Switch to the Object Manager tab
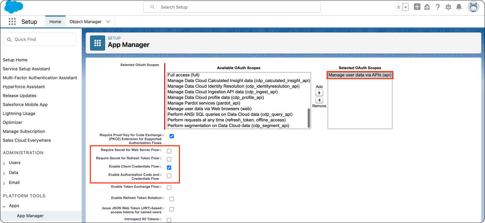Image resolution: width=485 pixels, height=223 pixels. point(85,22)
